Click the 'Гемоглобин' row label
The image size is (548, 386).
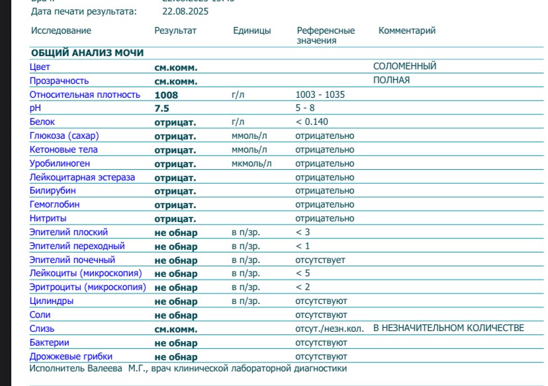point(54,204)
